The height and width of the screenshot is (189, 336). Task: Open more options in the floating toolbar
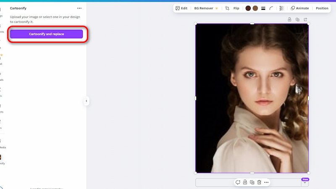point(266,182)
